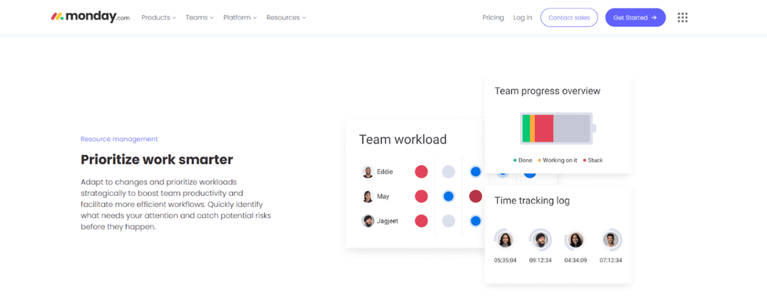
Task: Click the avatar with time 07:12:34
Action: pos(611,240)
